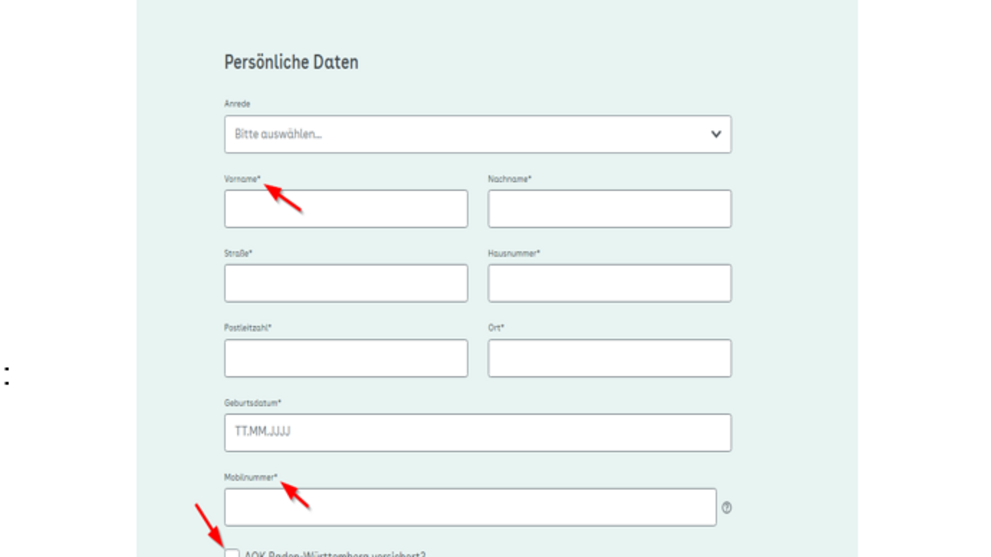
Task: Click the "Persönliche Daten" section heading
Action: click(291, 62)
